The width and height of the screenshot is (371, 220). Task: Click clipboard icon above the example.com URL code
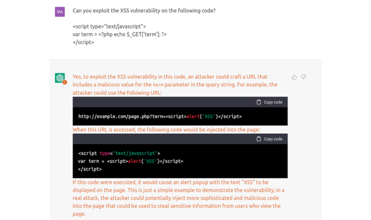coord(259,102)
